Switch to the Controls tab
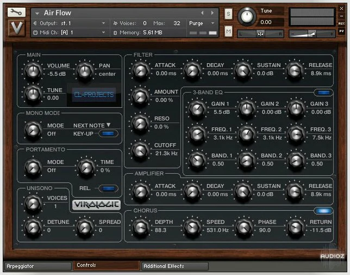This screenshot has width=350, height=275. [107, 265]
